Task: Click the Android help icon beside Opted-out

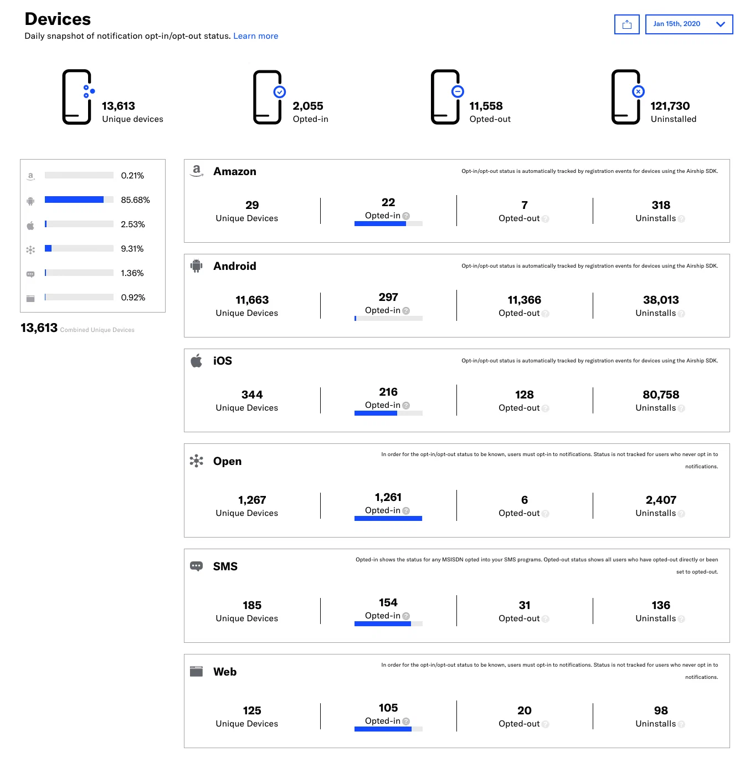Action: point(546,314)
